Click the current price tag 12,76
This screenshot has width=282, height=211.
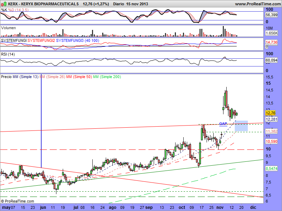pos(270,113)
